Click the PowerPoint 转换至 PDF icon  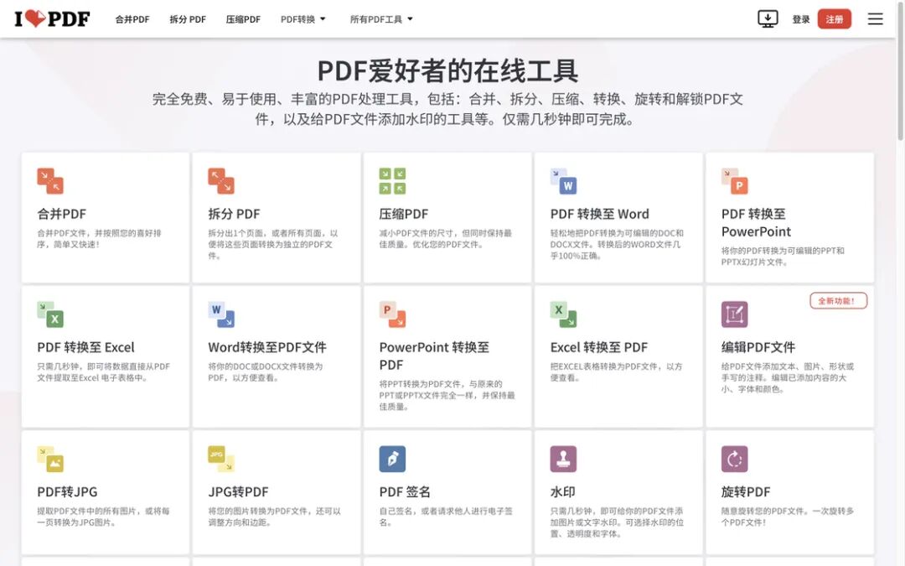point(392,314)
